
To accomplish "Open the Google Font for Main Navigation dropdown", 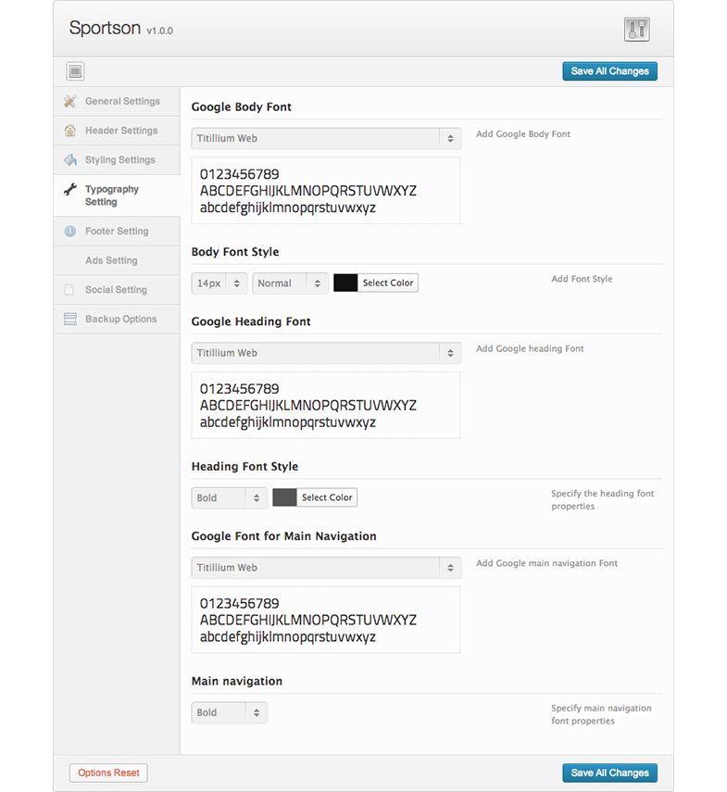I will (x=326, y=568).
